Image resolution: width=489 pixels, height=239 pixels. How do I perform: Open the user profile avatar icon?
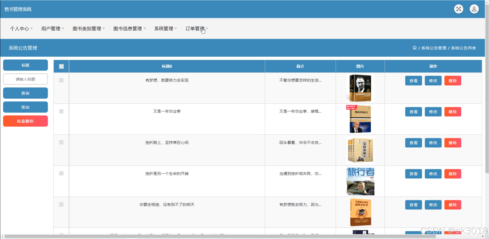(474, 9)
